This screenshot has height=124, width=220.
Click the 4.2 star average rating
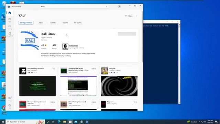44,45
